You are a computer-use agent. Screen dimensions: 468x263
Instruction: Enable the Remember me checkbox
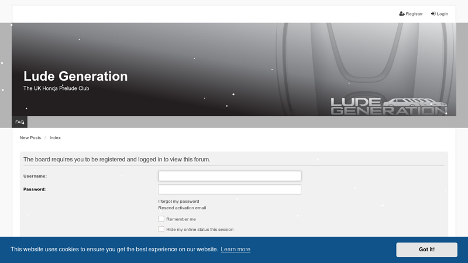point(161,219)
